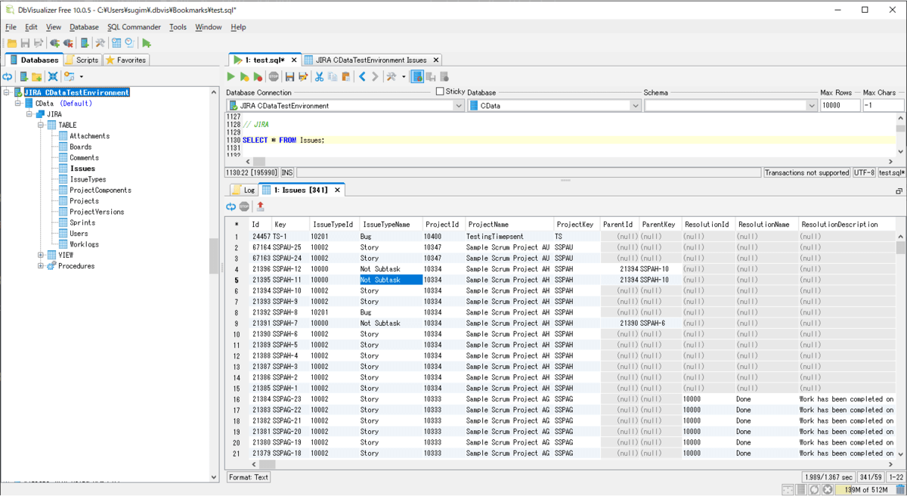This screenshot has width=907, height=496.
Task: Click the Create database connection icon
Action: 24,76
